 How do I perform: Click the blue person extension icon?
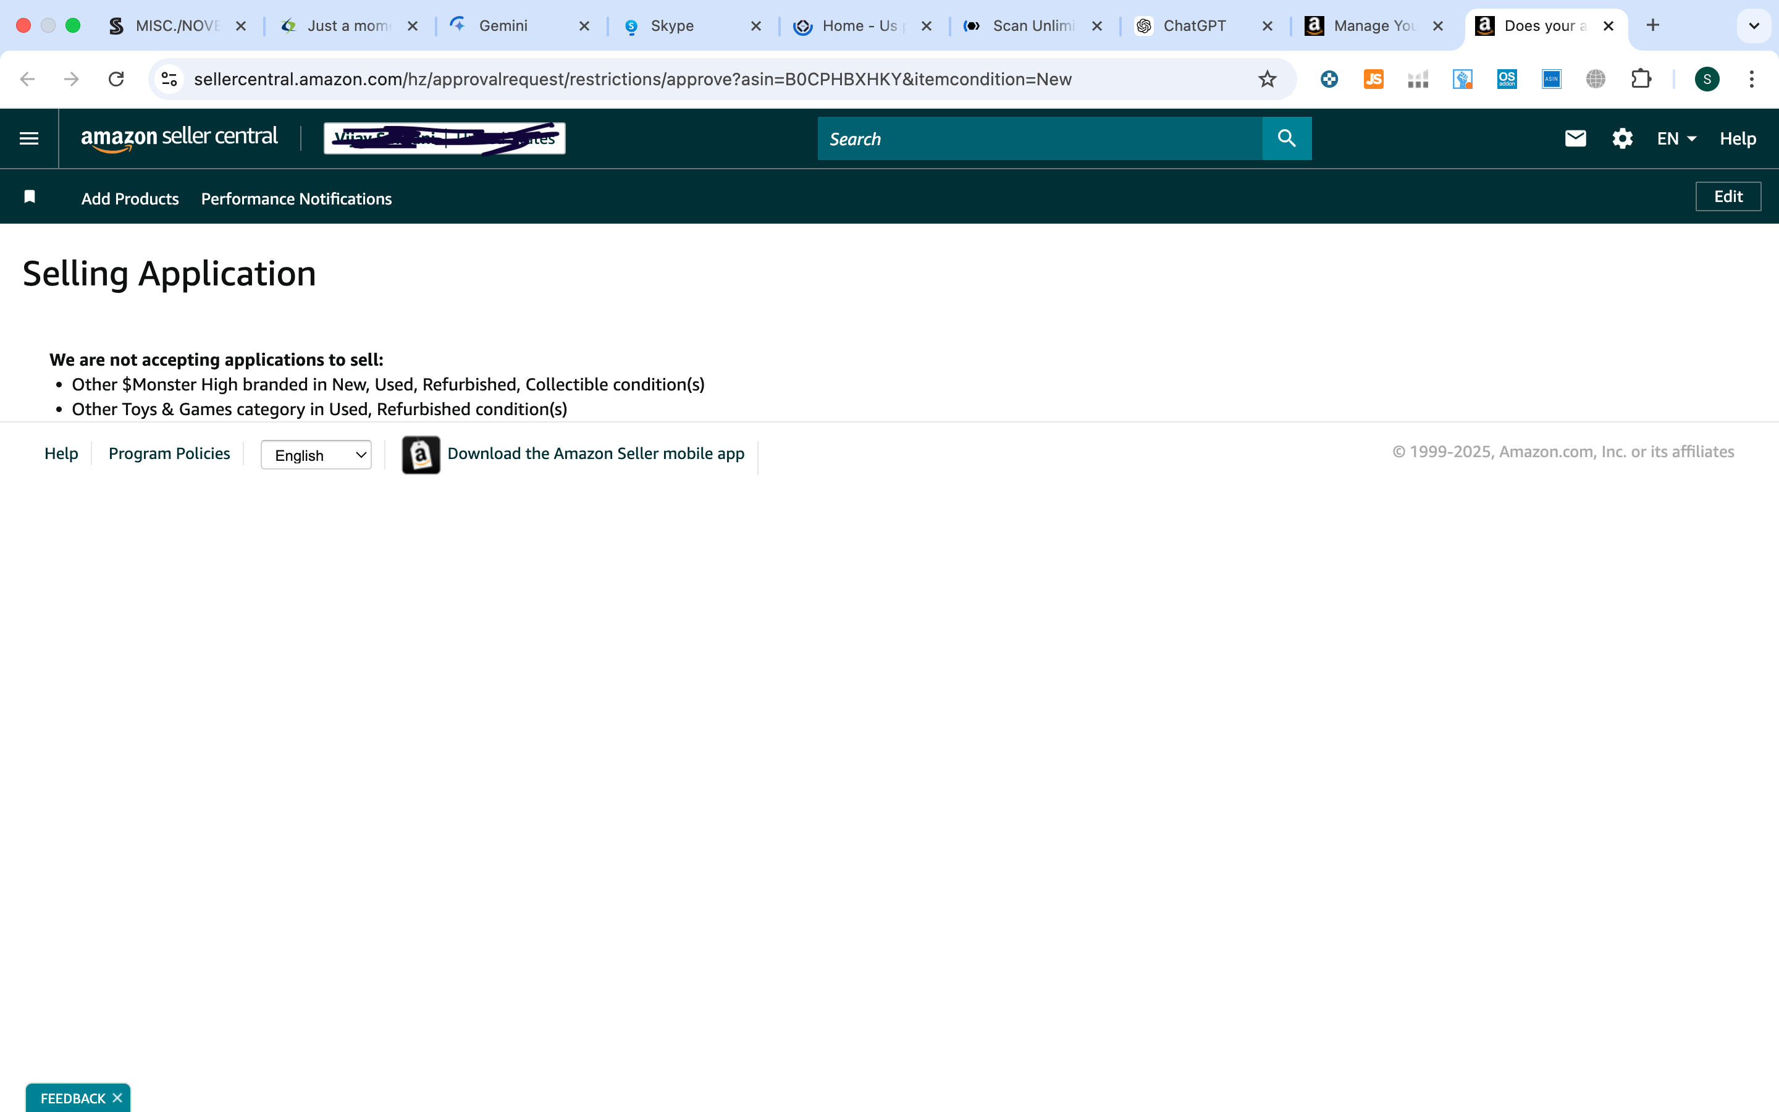[1462, 78]
